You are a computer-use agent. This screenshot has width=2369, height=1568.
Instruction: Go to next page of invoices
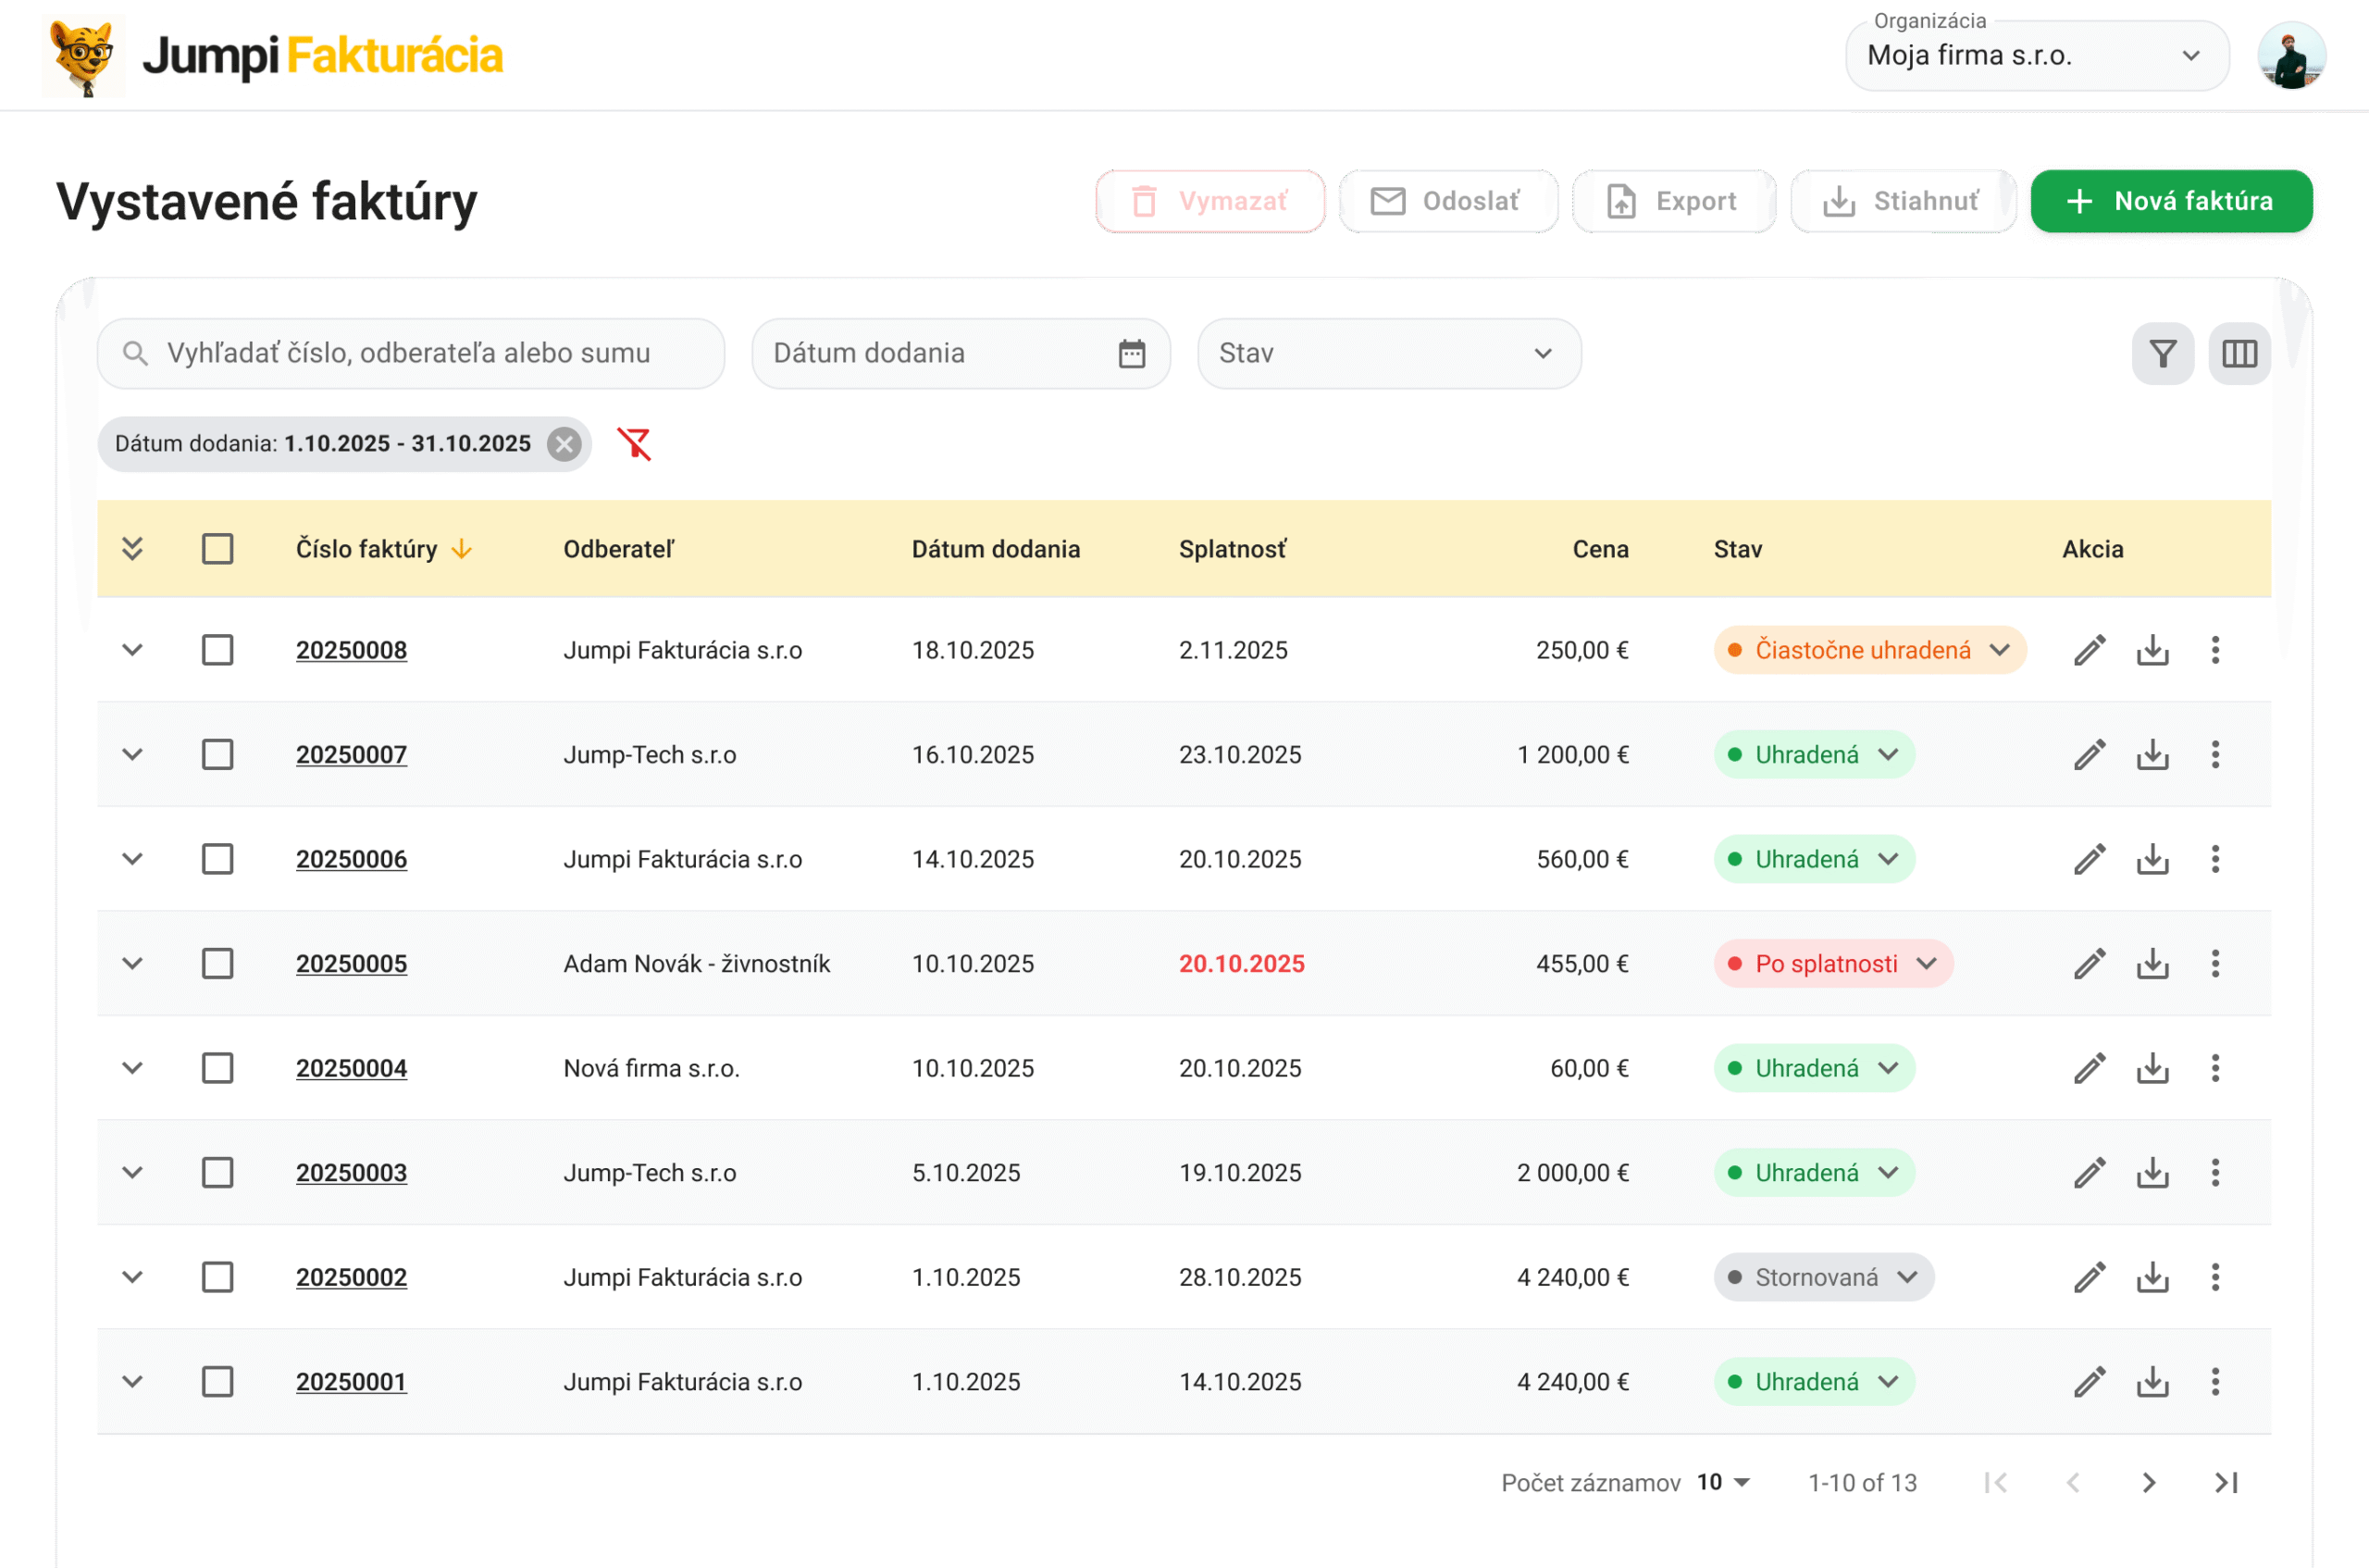click(x=2149, y=1483)
